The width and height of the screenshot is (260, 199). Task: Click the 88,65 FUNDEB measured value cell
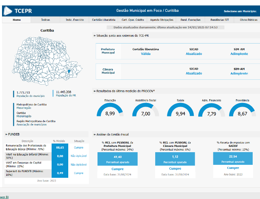[60, 147]
